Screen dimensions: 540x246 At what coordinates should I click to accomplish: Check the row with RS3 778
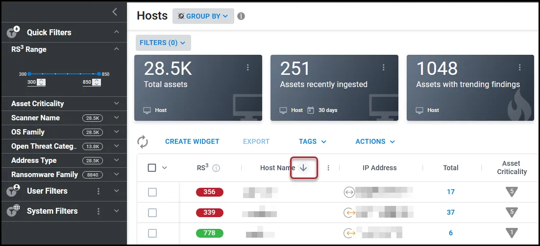(152, 233)
